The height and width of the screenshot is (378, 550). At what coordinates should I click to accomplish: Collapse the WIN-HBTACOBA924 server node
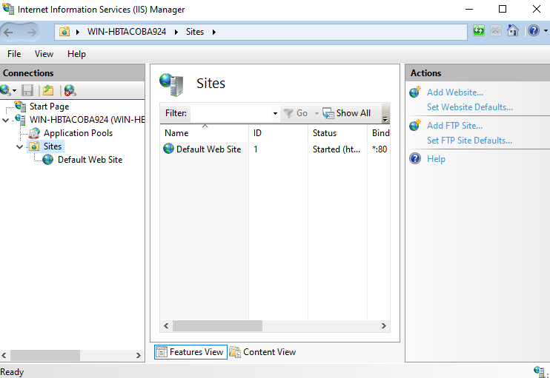(6, 120)
